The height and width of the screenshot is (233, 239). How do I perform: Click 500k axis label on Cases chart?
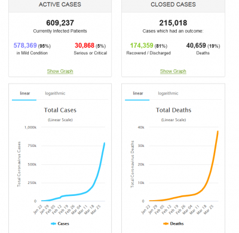point(32,164)
